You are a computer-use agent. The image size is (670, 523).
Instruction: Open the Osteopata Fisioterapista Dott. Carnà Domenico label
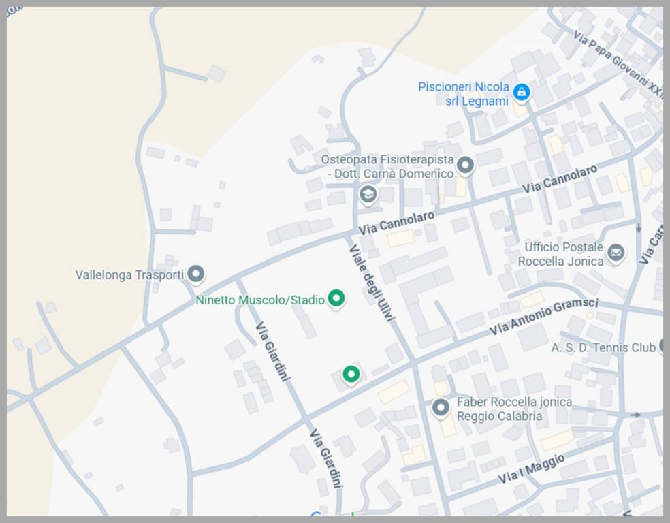[x=387, y=166]
